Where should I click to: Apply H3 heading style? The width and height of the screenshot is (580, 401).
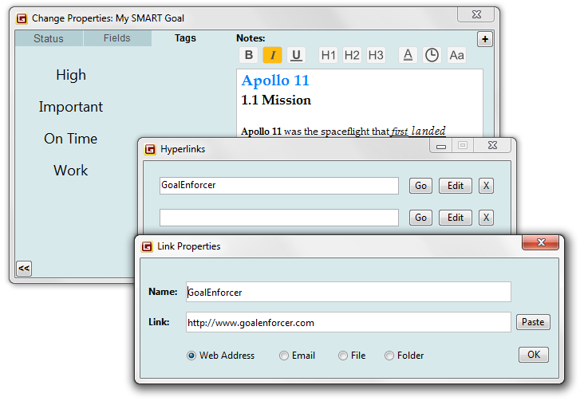coord(376,55)
